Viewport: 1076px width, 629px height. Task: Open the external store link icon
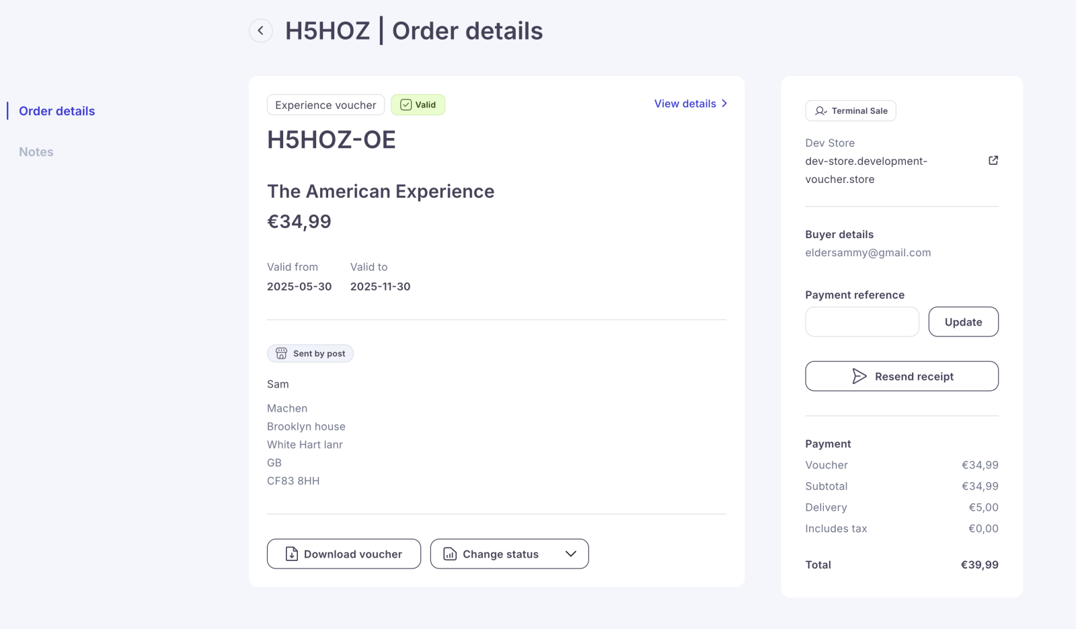point(993,160)
